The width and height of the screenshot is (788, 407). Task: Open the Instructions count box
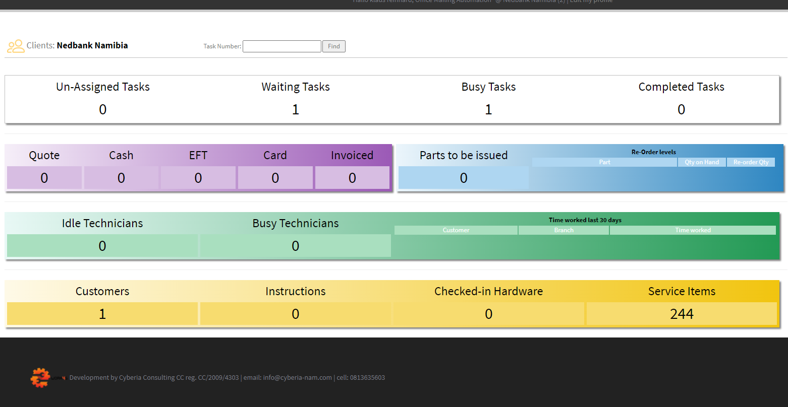(x=296, y=314)
